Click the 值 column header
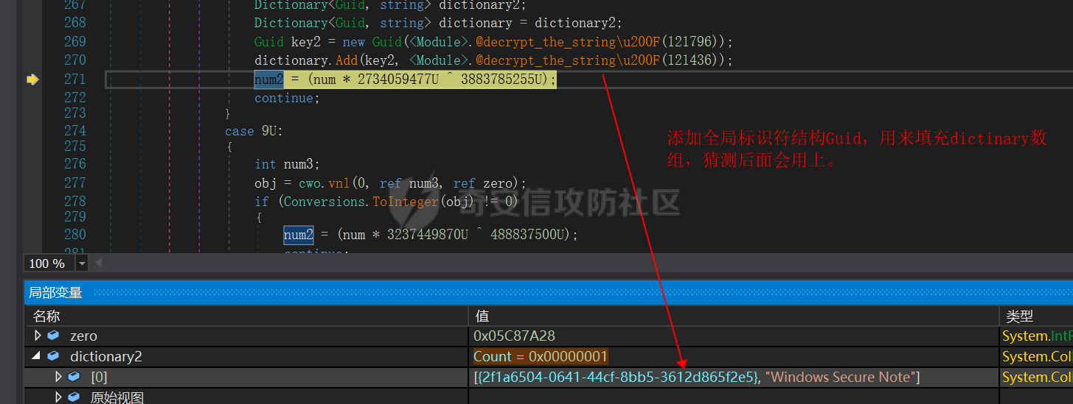This screenshot has height=404, width=1073. 482,316
